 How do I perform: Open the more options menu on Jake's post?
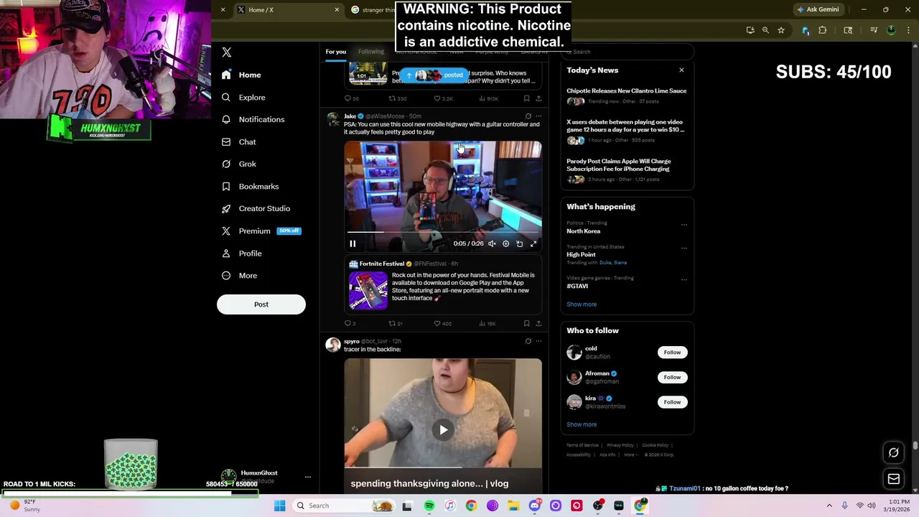click(538, 116)
